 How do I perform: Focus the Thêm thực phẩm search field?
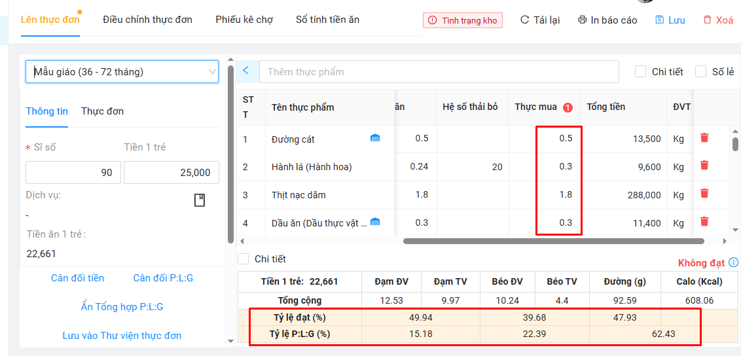point(439,72)
